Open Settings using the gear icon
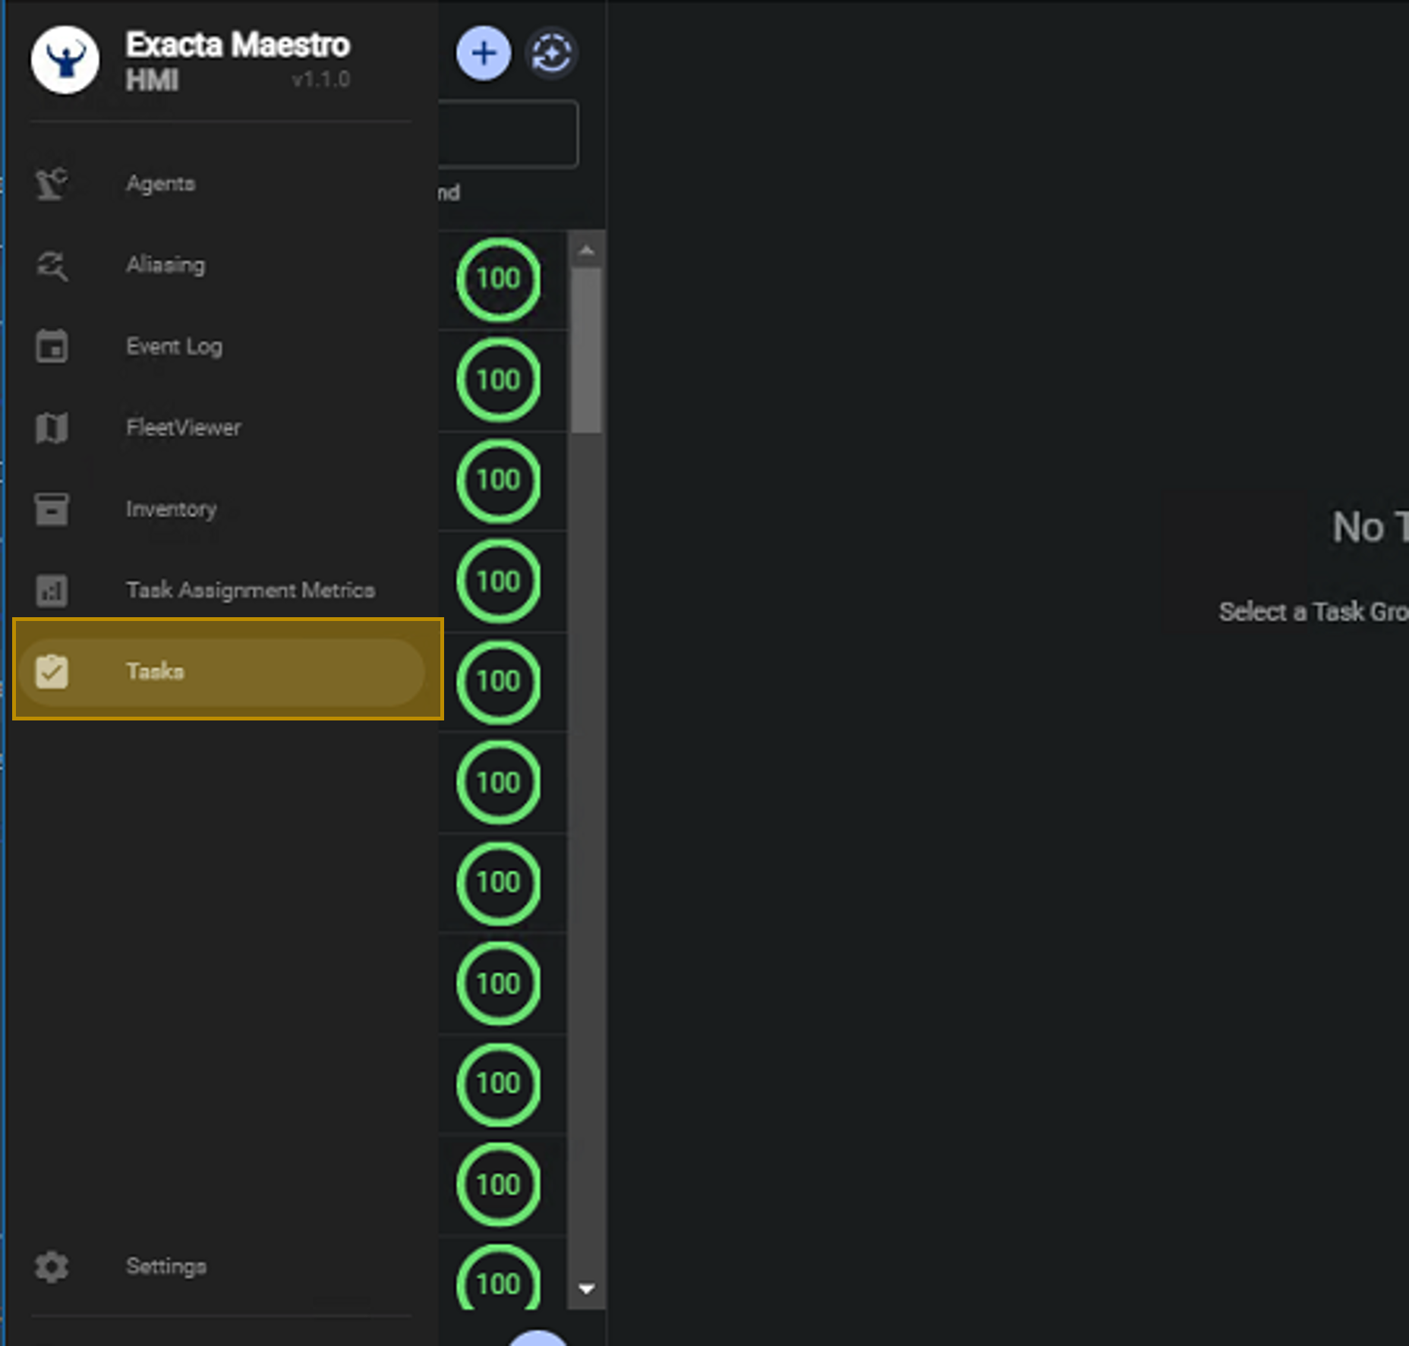The width and height of the screenshot is (1409, 1346). 52,1266
